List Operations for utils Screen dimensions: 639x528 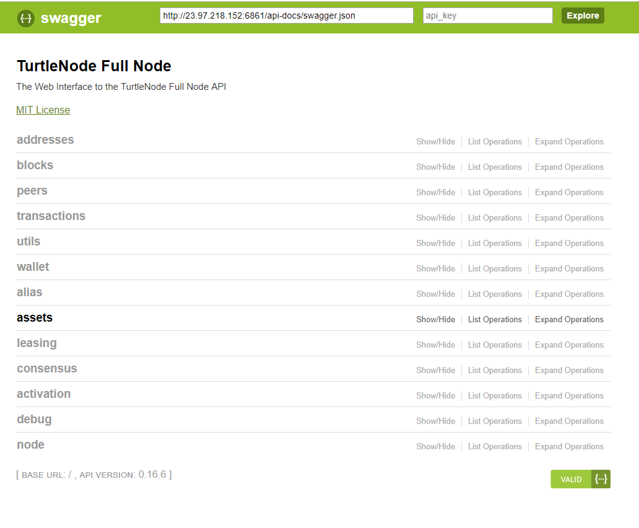click(495, 243)
